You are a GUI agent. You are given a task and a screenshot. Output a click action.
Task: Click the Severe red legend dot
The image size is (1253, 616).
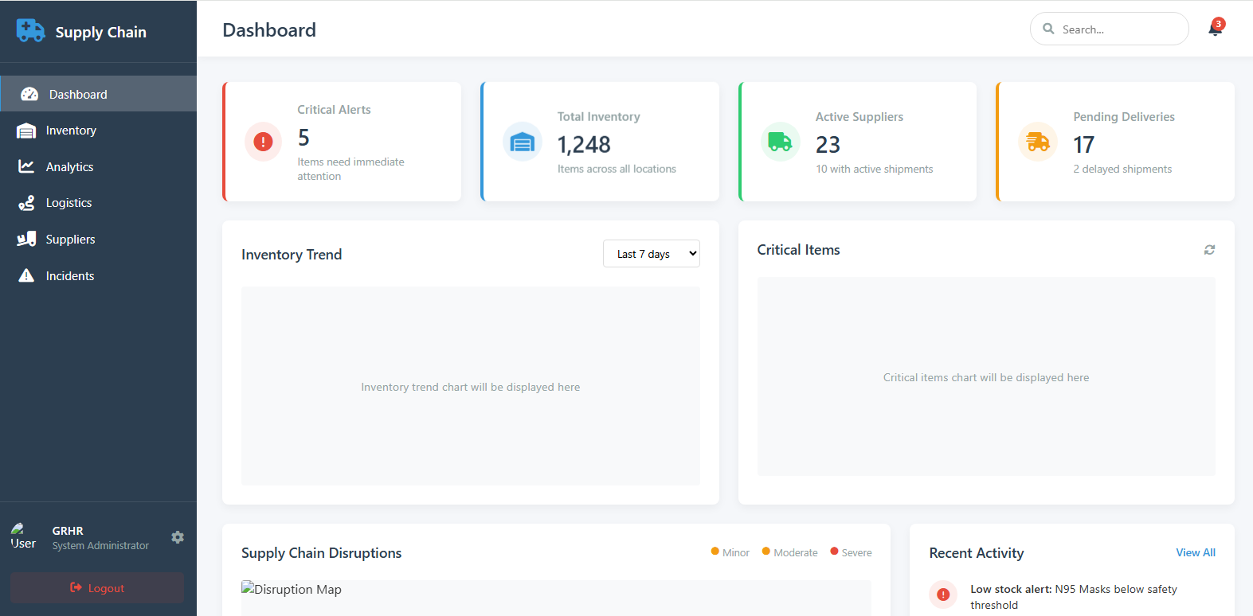tap(834, 551)
